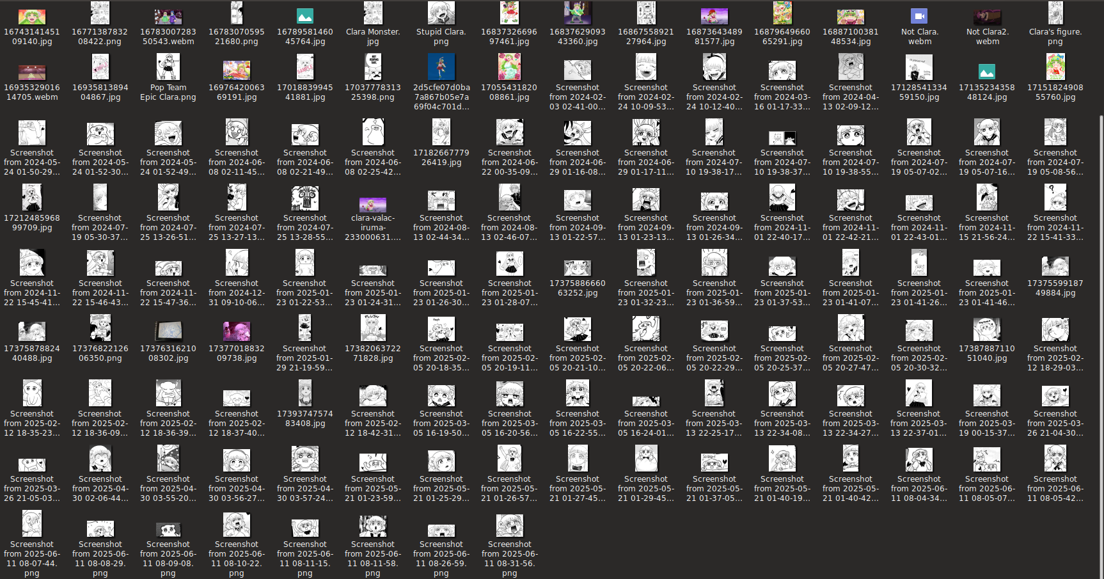Select the 1688710038148534.jpg file thumbnail
This screenshot has width=1104, height=579.
pyautogui.click(x=851, y=17)
